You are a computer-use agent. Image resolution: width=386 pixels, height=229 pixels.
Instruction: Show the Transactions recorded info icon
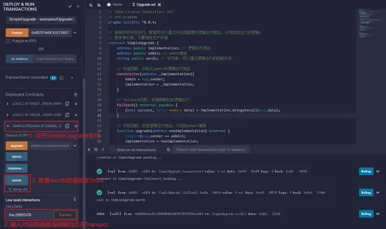61,78
